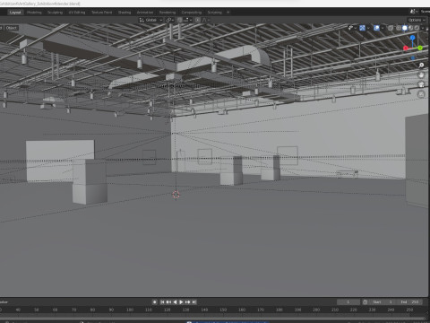Screen dimensions: 430x323
Task: Select solid viewport shading mode
Action: click(x=405, y=28)
